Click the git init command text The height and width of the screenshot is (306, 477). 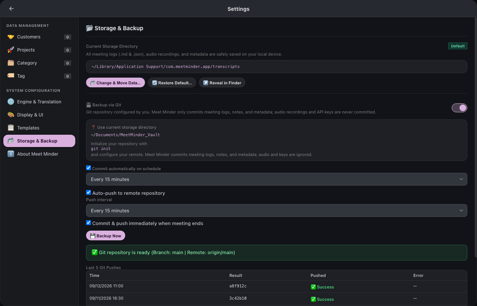pyautogui.click(x=101, y=149)
